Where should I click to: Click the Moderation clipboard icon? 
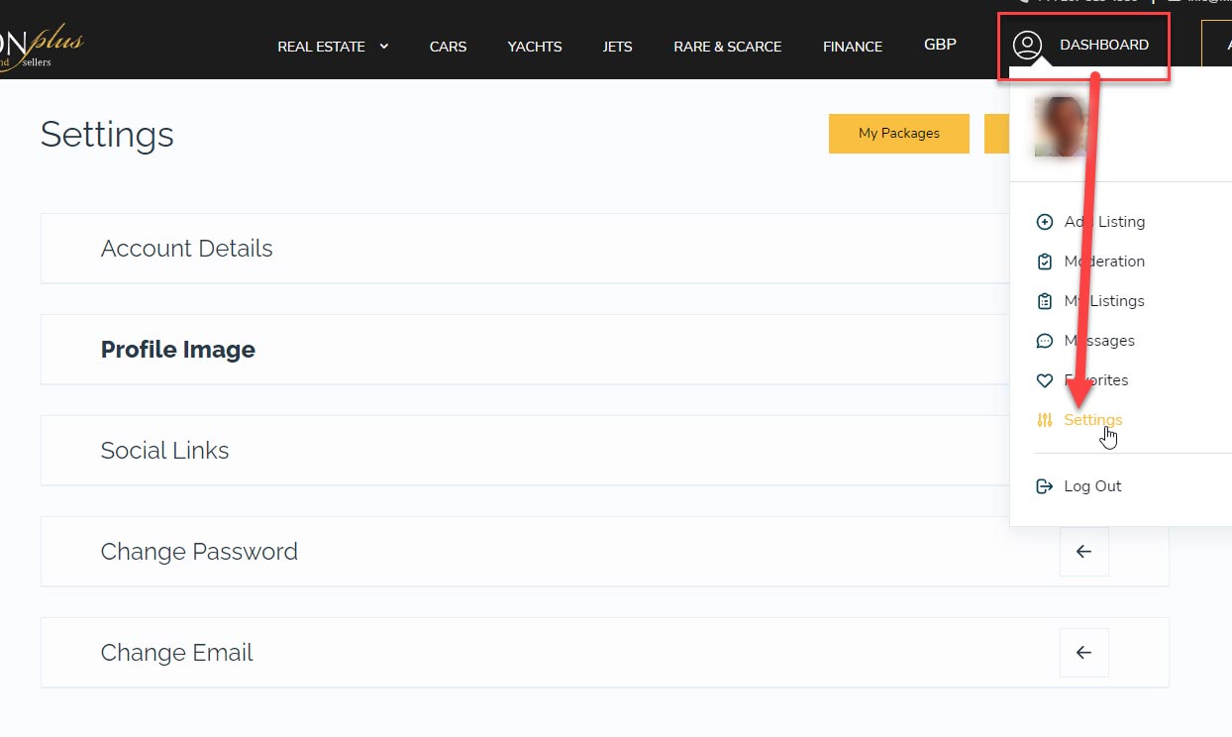click(x=1044, y=262)
